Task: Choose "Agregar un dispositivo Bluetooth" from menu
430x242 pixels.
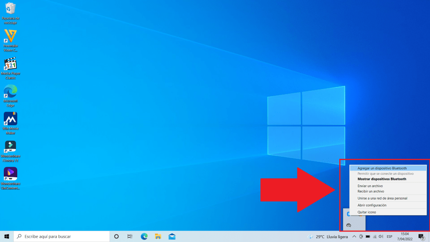Action: pos(382,168)
